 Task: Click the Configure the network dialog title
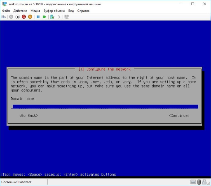(104, 69)
